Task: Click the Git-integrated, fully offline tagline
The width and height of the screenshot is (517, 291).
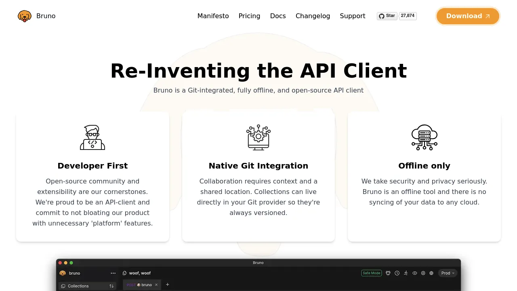Action: click(258, 90)
